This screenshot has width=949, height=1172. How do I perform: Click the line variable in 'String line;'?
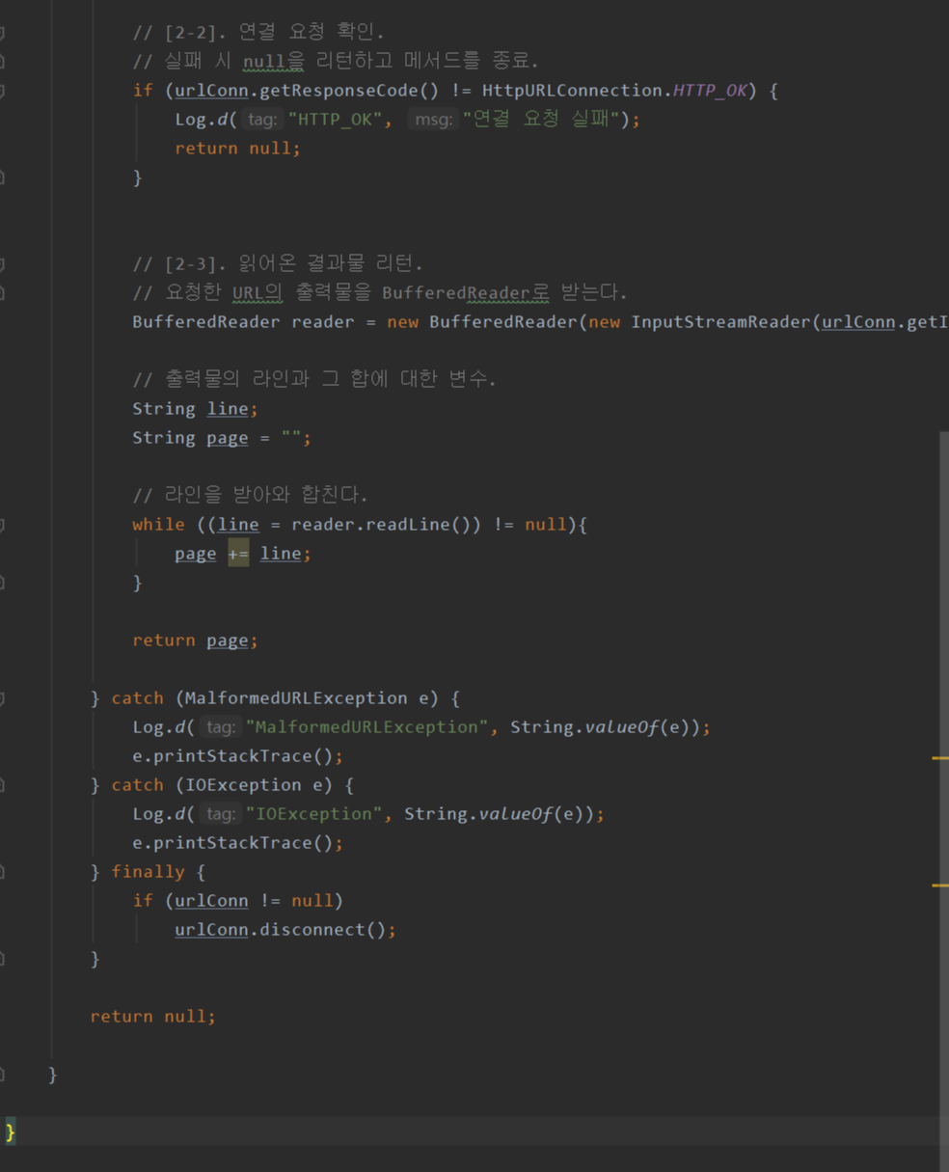(228, 409)
